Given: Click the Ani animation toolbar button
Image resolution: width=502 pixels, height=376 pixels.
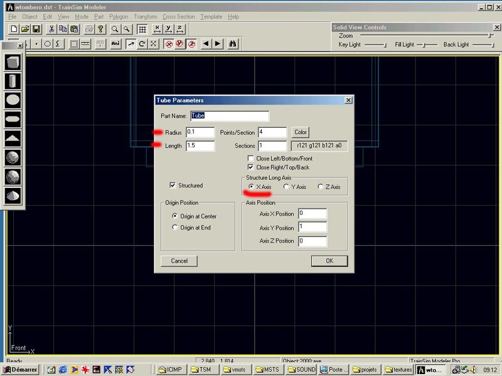Looking at the screenshot, I should pos(115,44).
